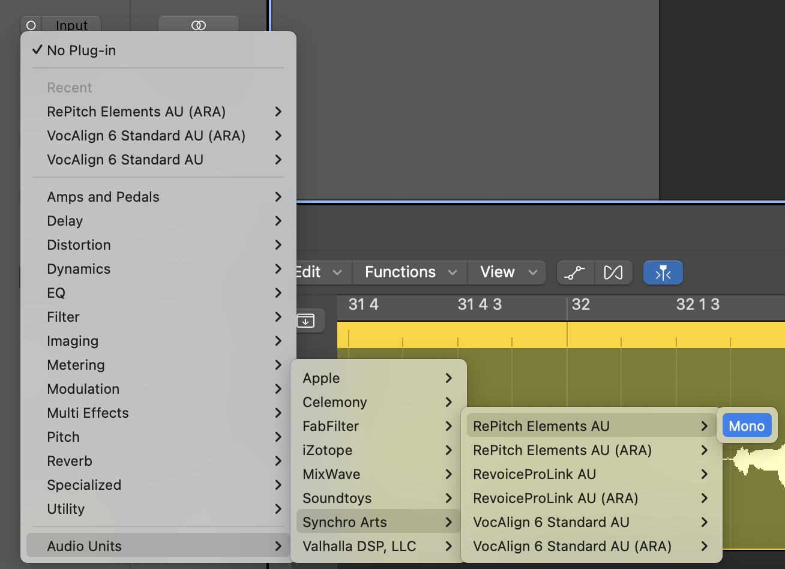This screenshot has height=569, width=785.
Task: Select the checked No Plug-in option
Action: 81,50
